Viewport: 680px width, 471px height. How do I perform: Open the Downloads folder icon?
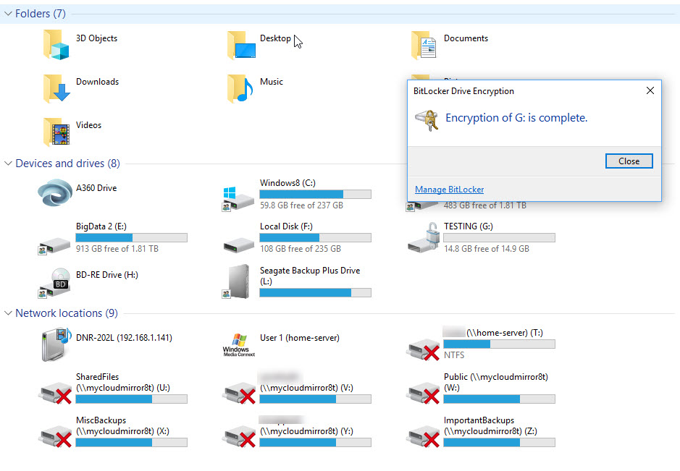point(56,88)
